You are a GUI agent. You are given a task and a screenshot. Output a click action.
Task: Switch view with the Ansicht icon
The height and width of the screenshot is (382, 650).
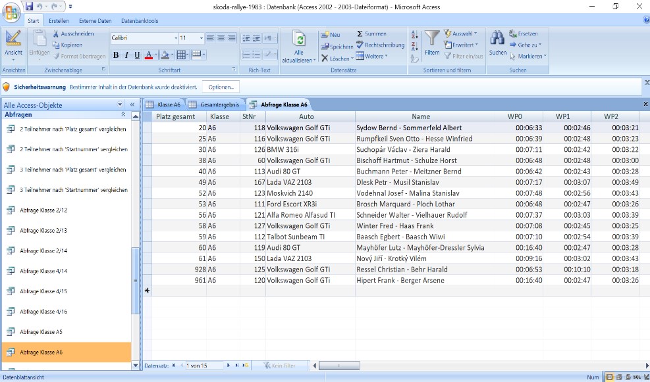tap(13, 43)
